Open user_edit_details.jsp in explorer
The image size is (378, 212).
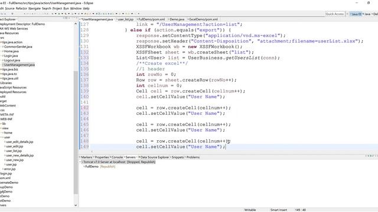(19, 142)
